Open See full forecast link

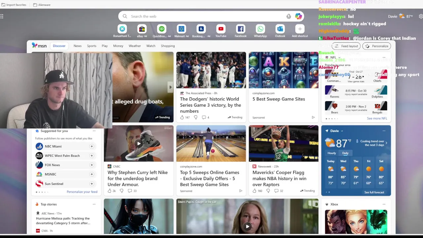point(374,192)
